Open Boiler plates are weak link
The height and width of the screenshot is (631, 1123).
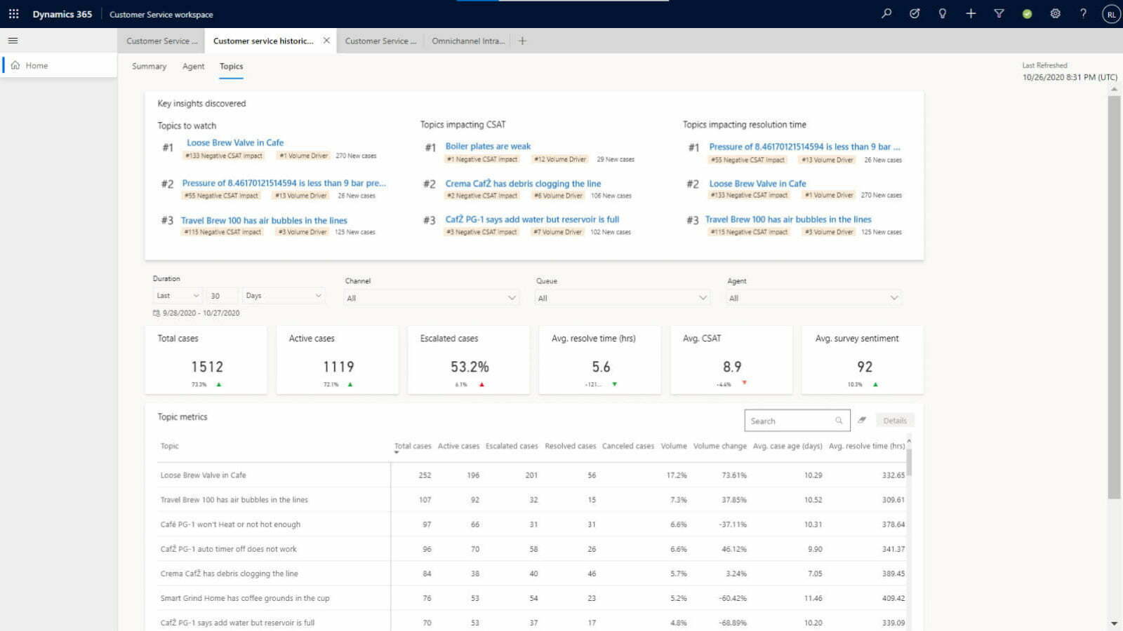pyautogui.click(x=488, y=146)
